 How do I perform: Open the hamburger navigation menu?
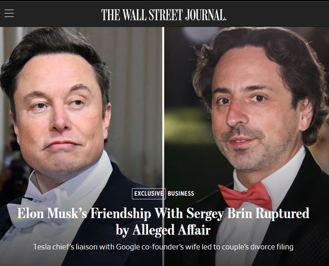9,13
